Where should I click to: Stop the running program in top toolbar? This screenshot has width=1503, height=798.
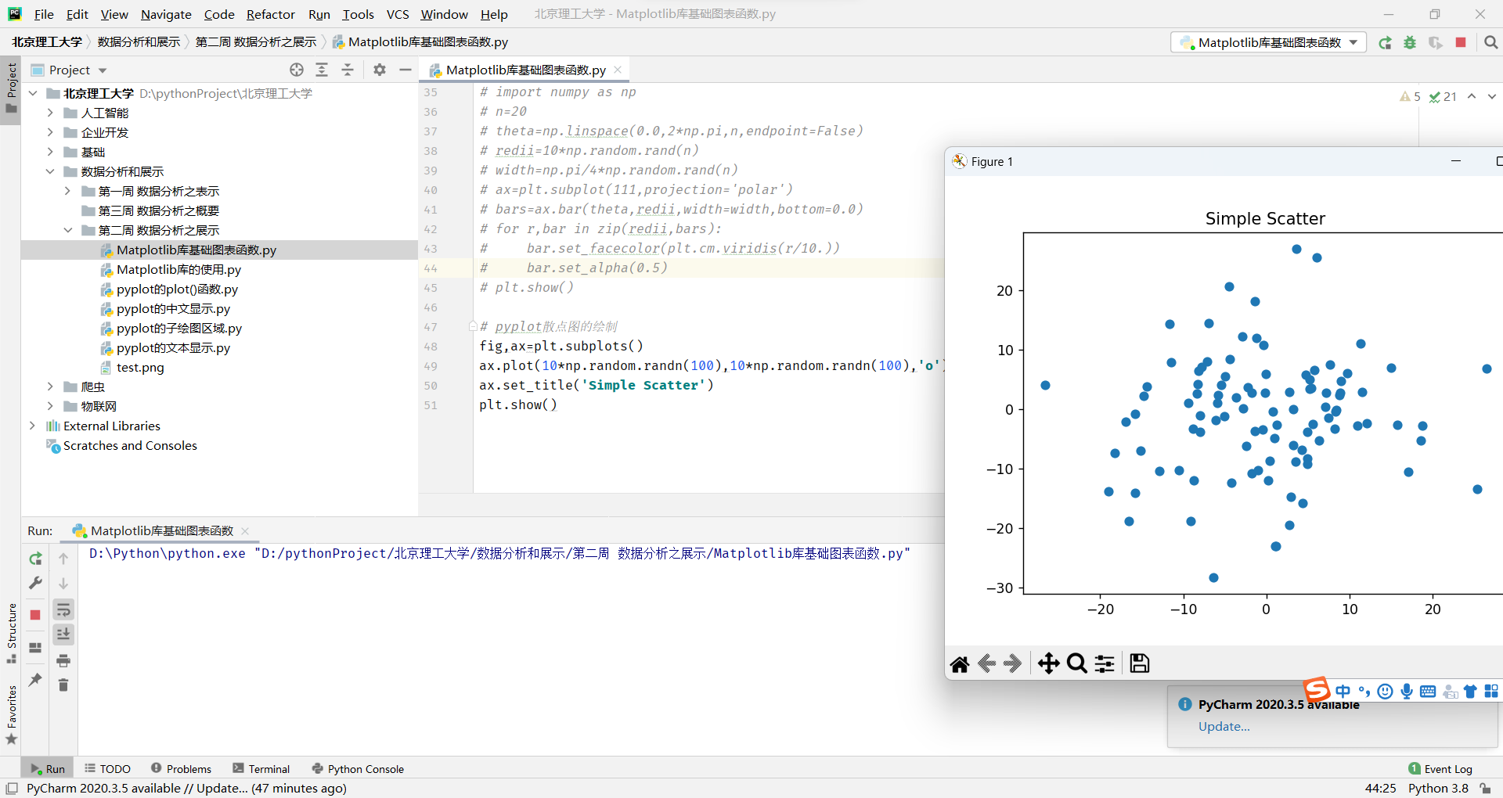pos(1461,42)
